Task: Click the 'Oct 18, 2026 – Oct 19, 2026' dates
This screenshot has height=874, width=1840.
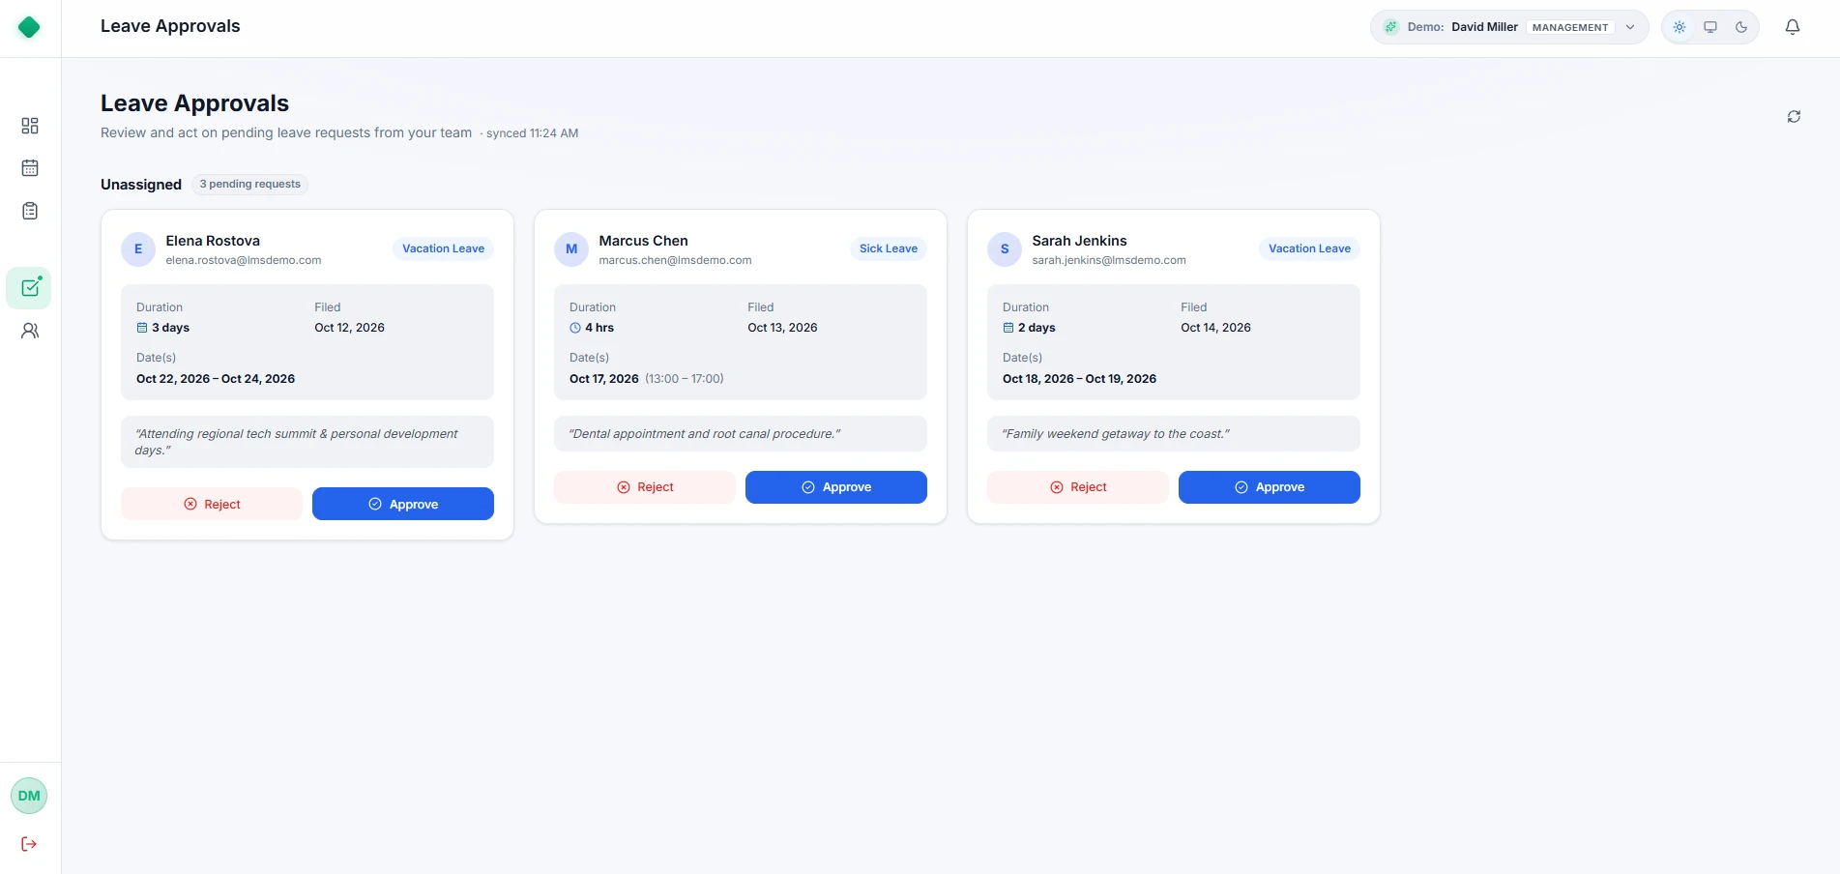Action: click(x=1079, y=379)
